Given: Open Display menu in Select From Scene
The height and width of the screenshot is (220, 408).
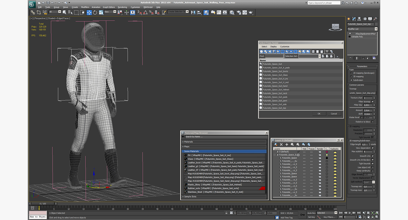Looking at the screenshot, I should coord(273,46).
